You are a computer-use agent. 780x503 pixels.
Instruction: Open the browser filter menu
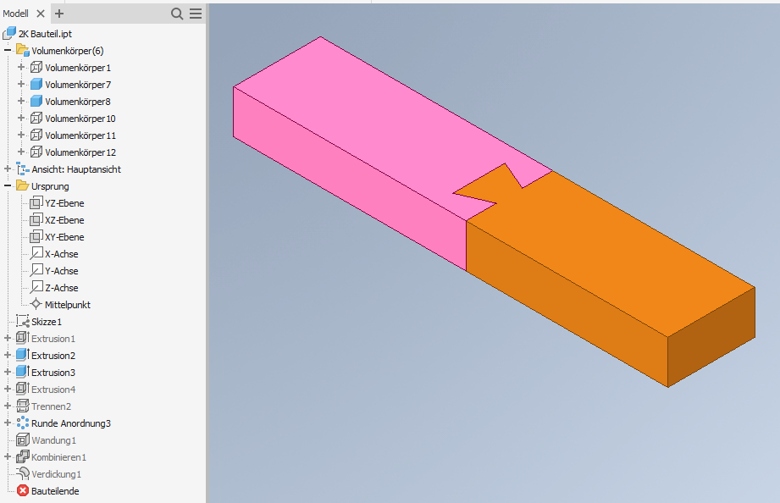194,14
